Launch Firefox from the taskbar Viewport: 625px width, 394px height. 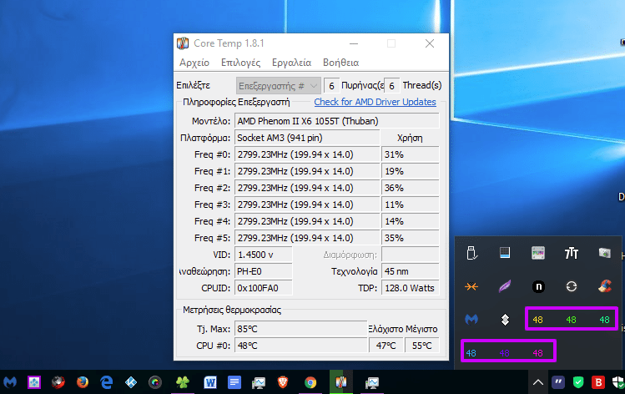coord(83,382)
